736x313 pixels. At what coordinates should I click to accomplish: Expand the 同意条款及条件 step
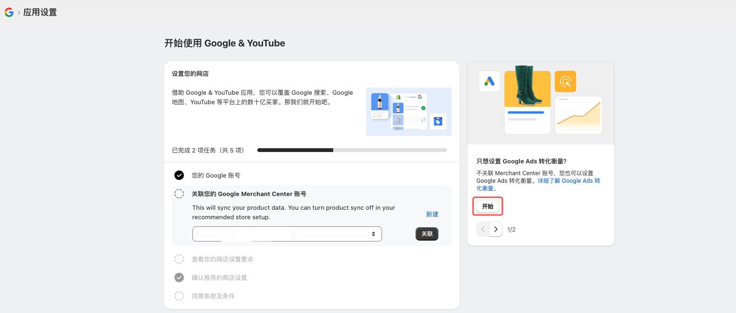click(213, 296)
